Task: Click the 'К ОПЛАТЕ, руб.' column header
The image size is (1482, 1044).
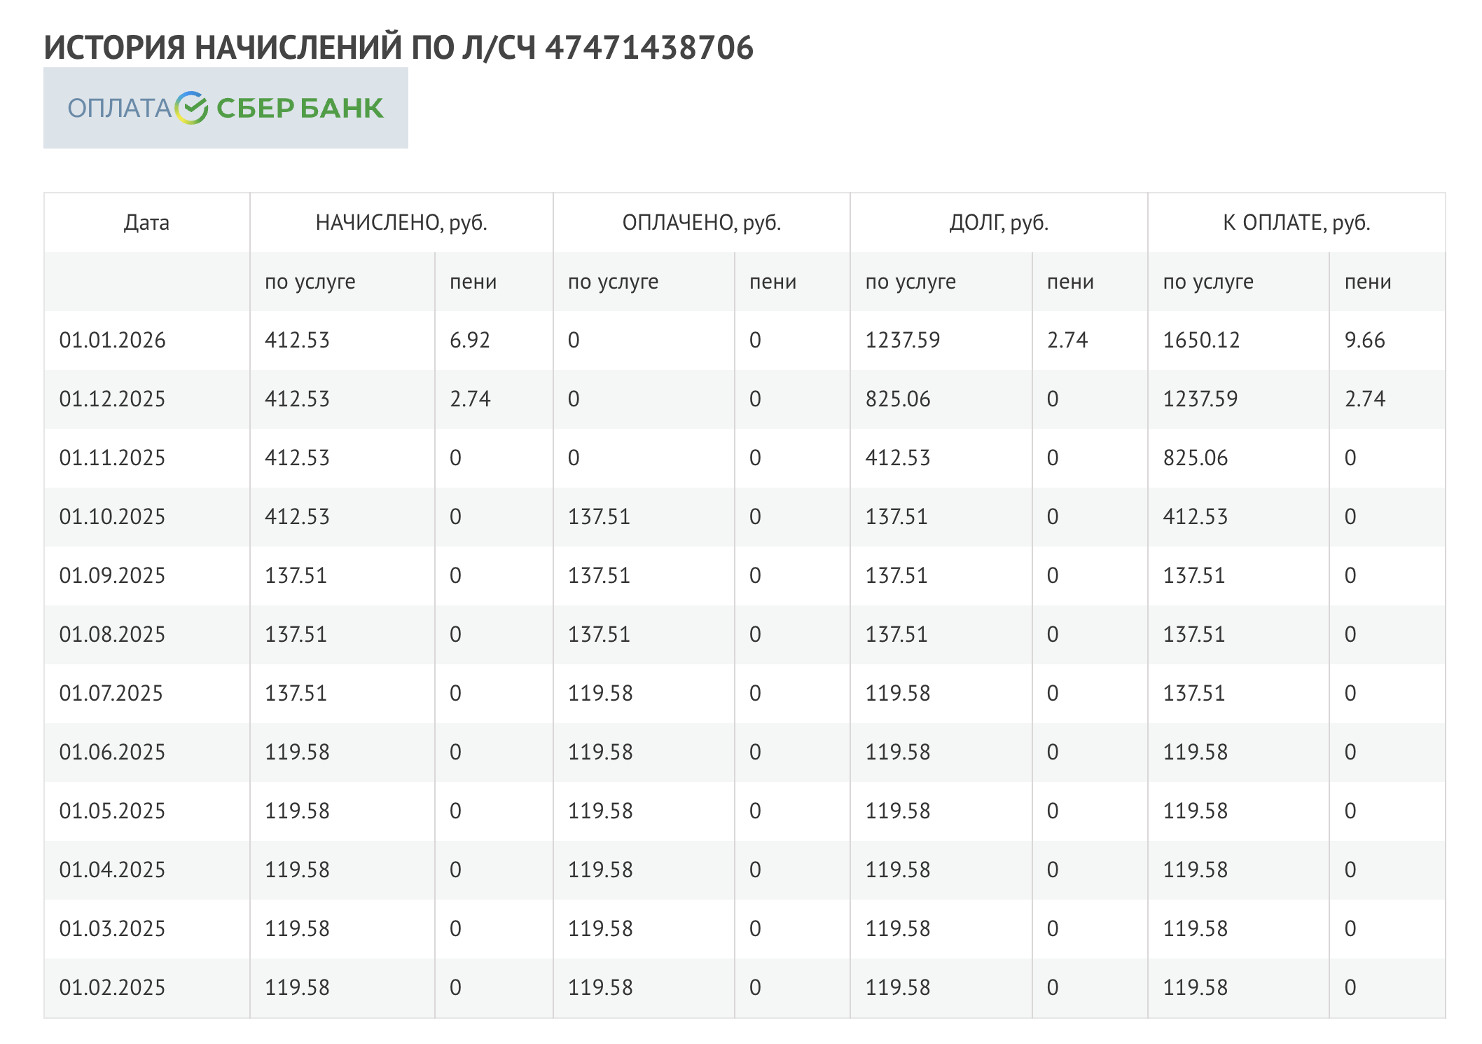Action: (x=1296, y=223)
